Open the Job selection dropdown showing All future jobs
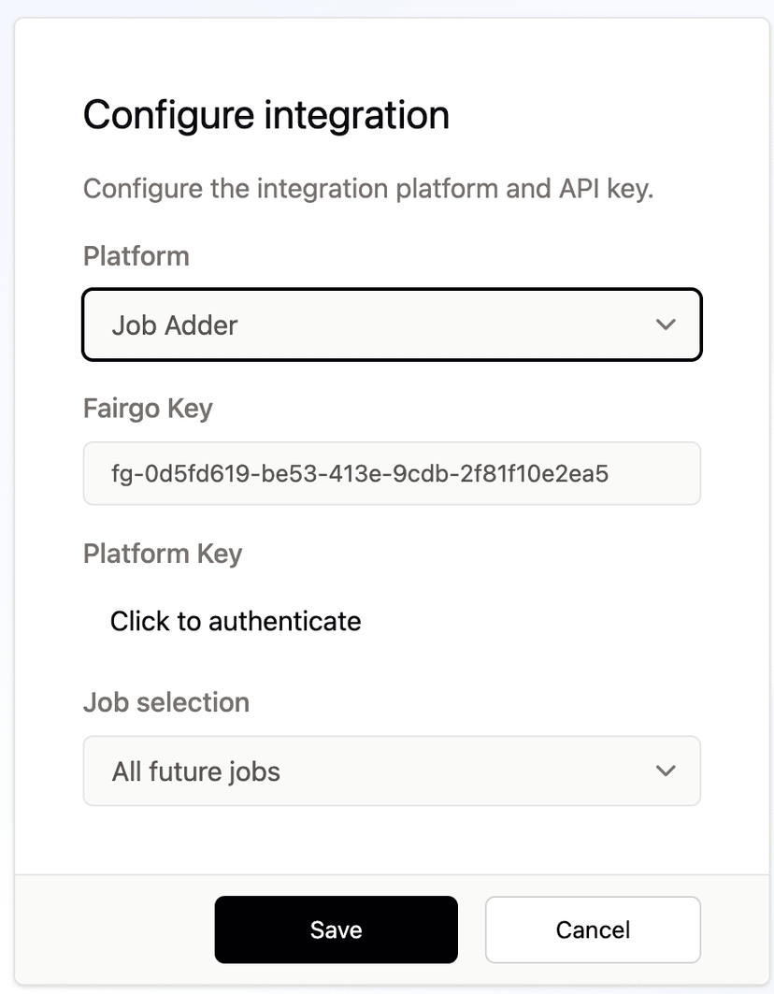774x994 pixels. [392, 771]
